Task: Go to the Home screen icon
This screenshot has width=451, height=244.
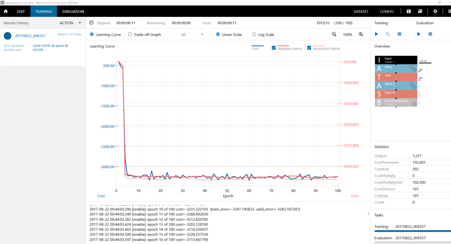Action: pyautogui.click(x=6, y=11)
